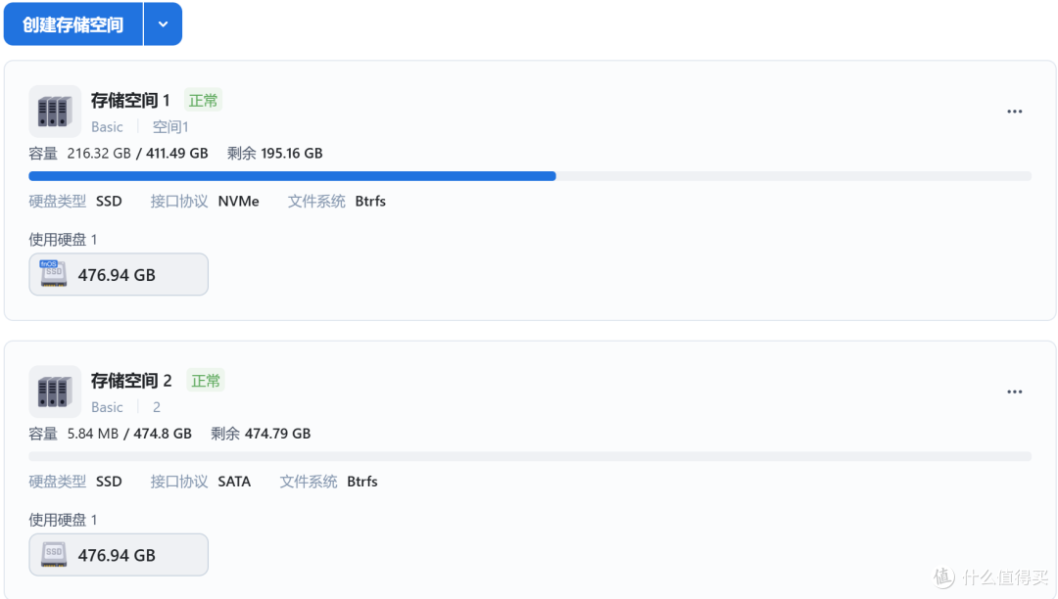Click the Storage Space 1 capacity usage bar

point(530,176)
